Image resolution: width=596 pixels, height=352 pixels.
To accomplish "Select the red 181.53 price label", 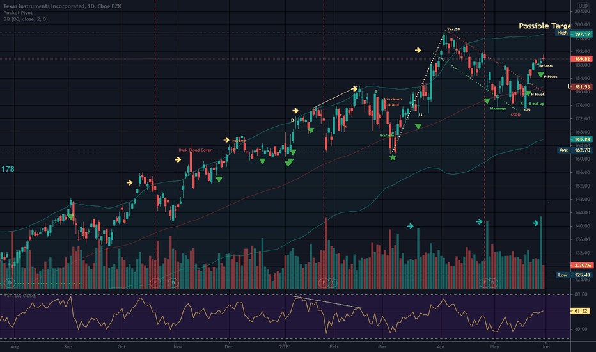I will click(582, 87).
